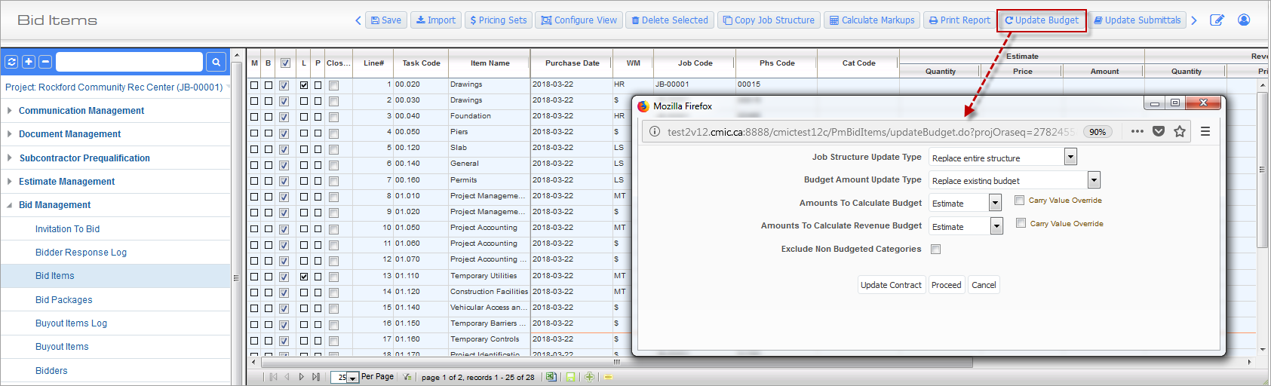Expand the Estimate Management tree node

(66, 182)
